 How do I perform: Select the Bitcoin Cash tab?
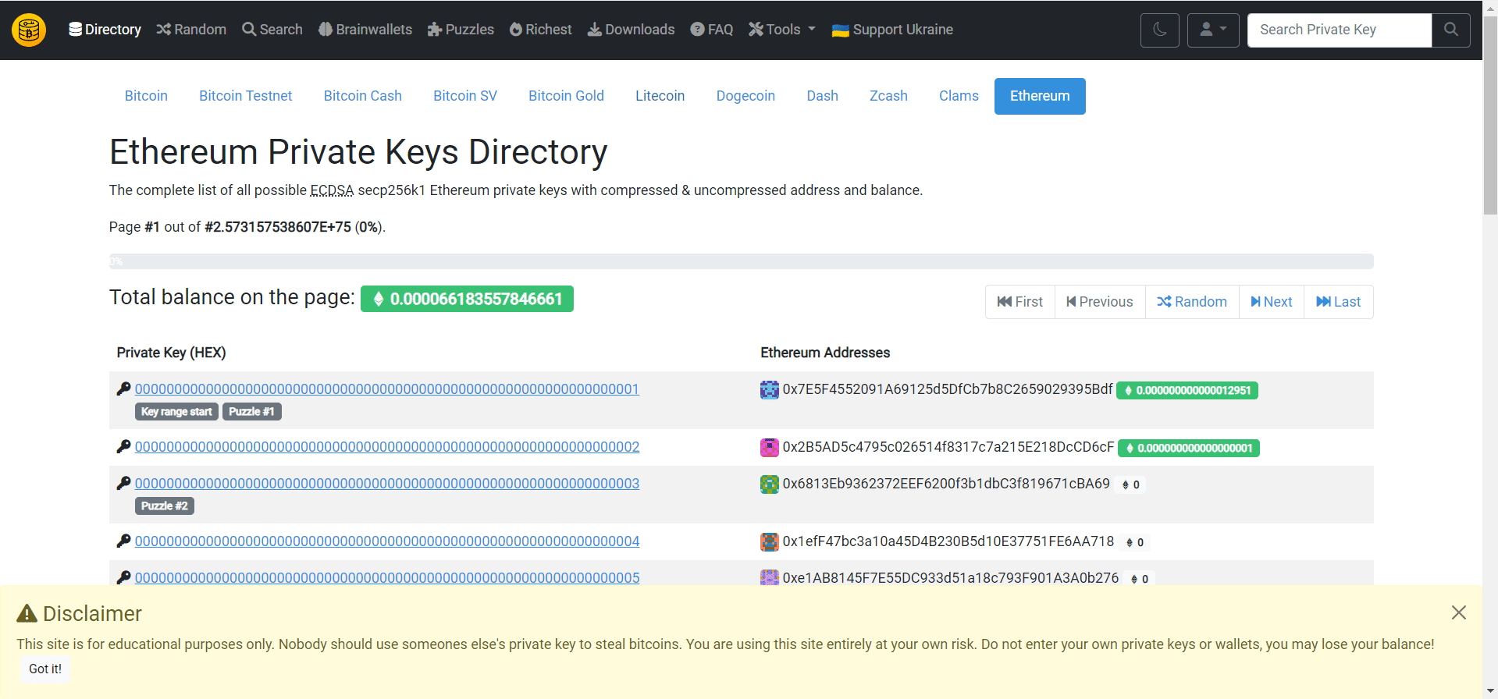(x=362, y=96)
